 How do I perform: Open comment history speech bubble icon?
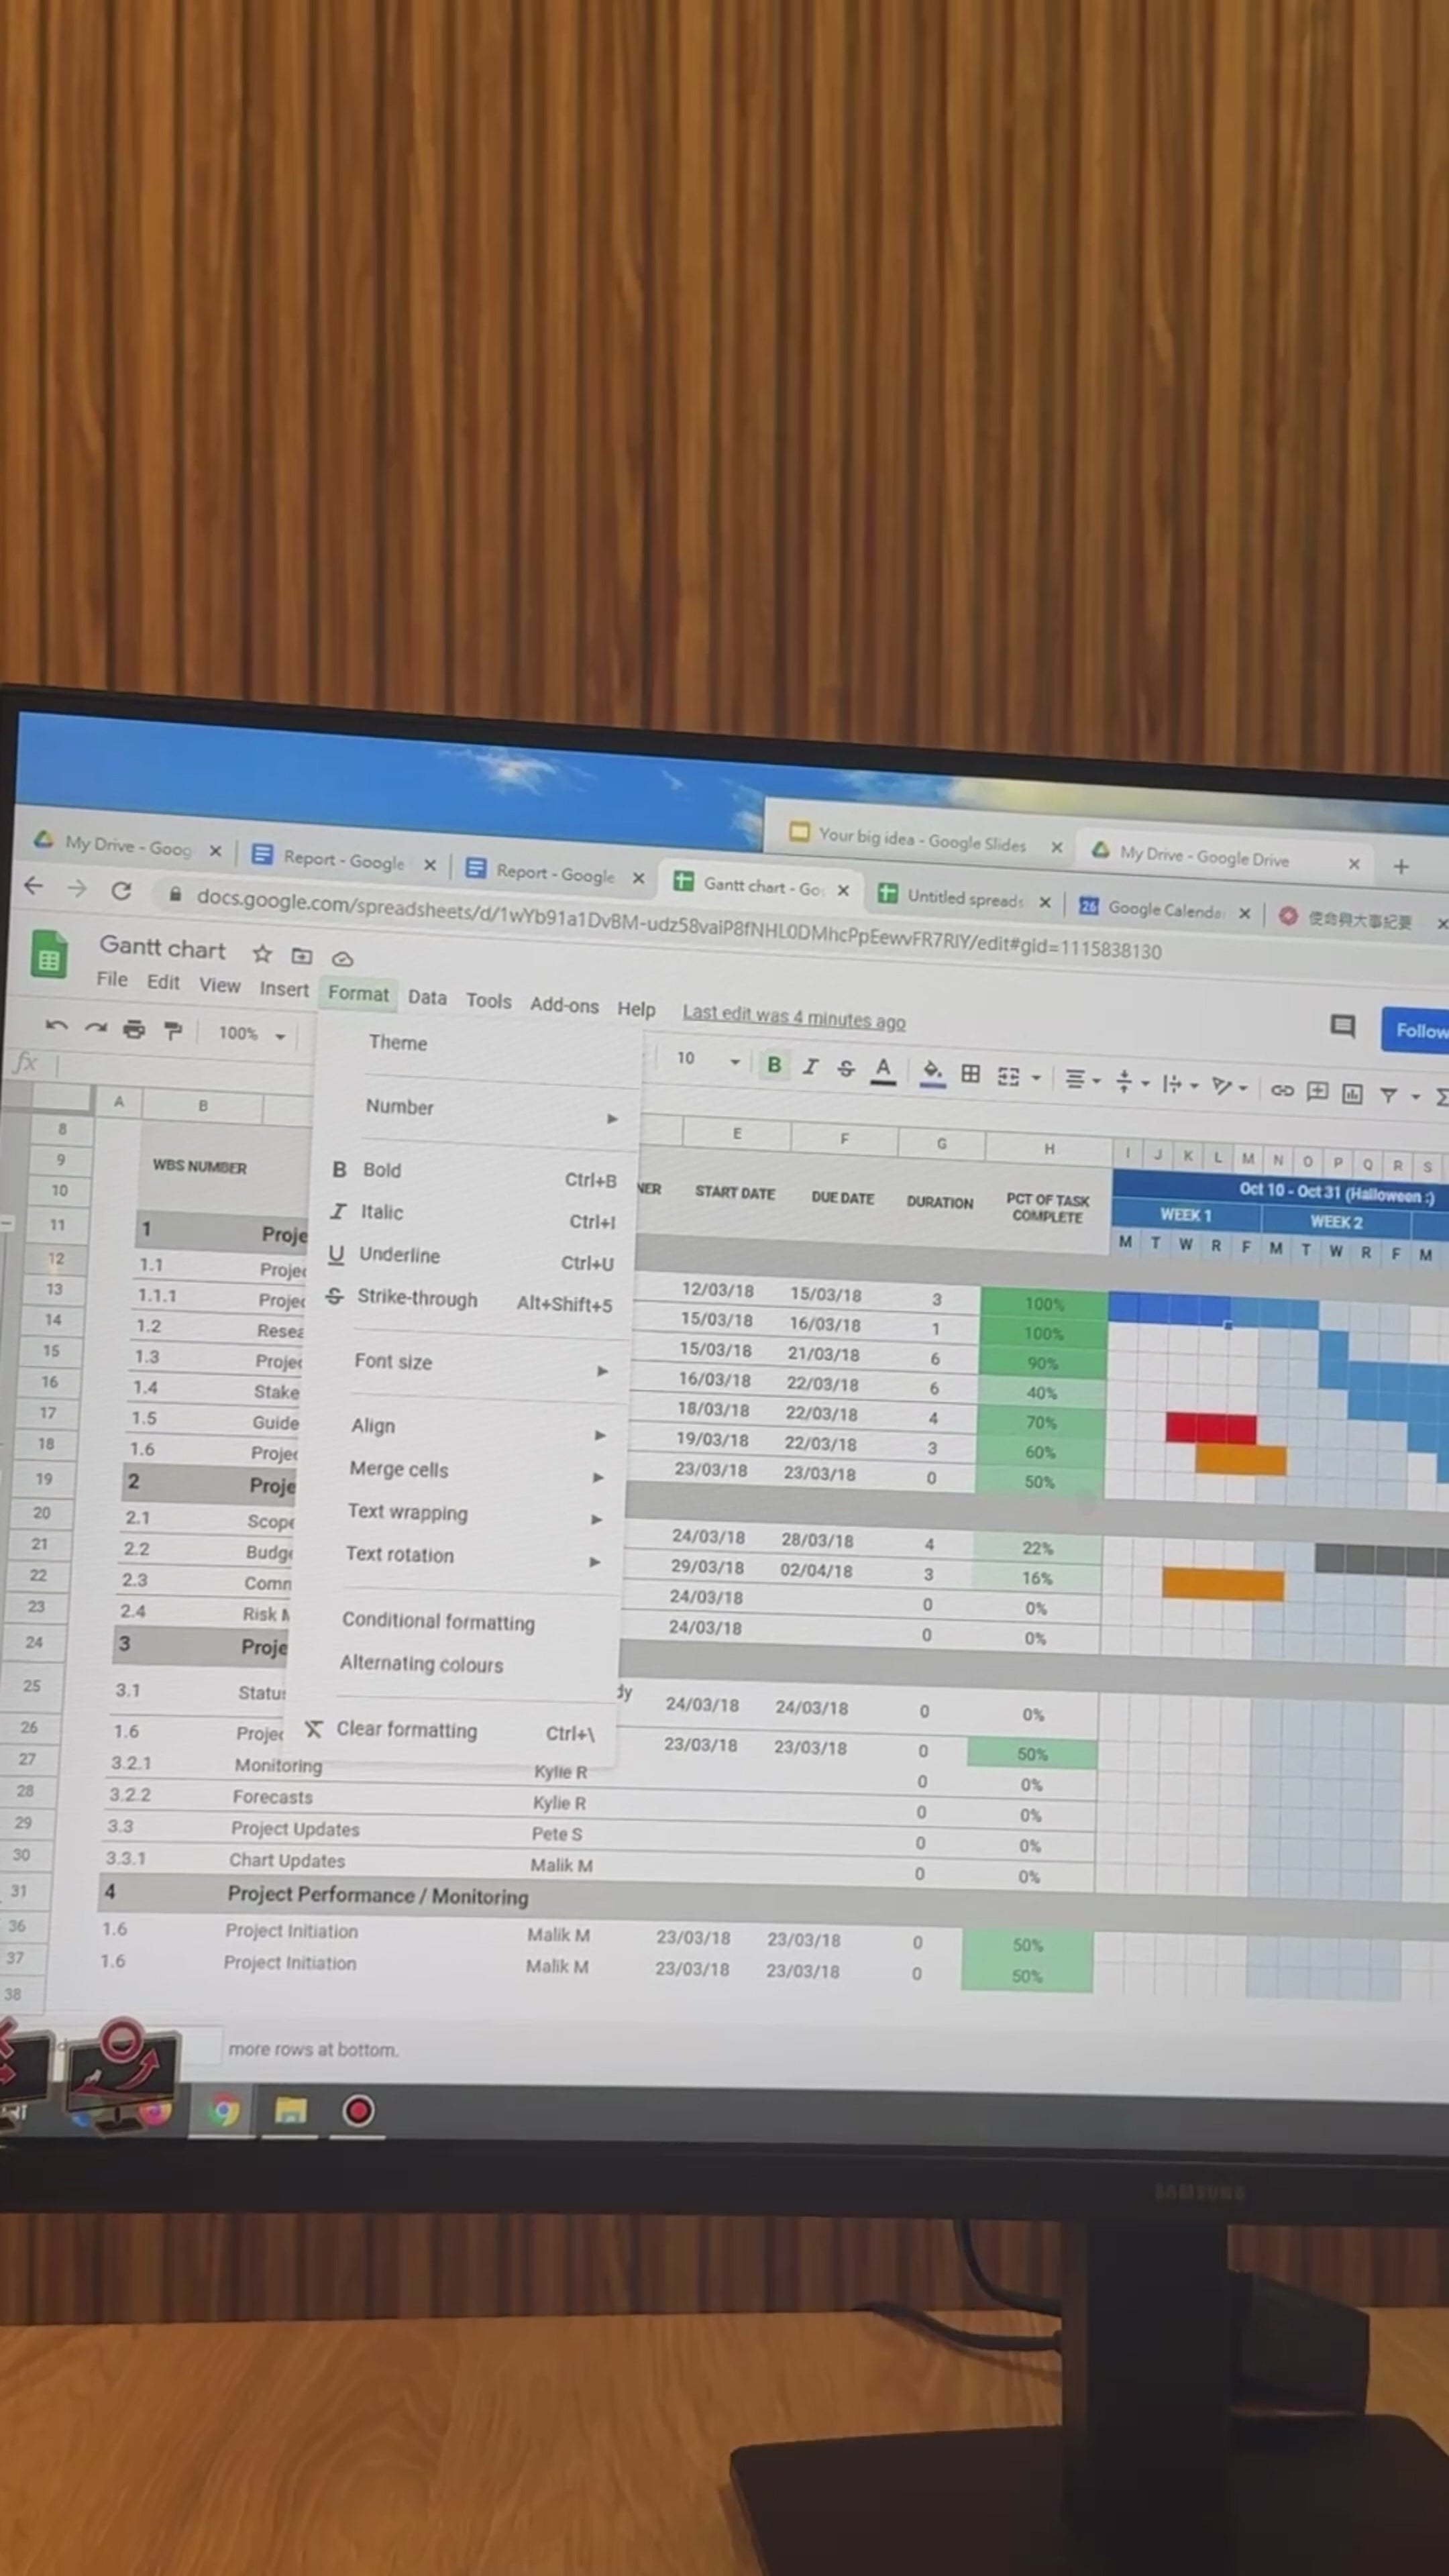(x=1342, y=1025)
